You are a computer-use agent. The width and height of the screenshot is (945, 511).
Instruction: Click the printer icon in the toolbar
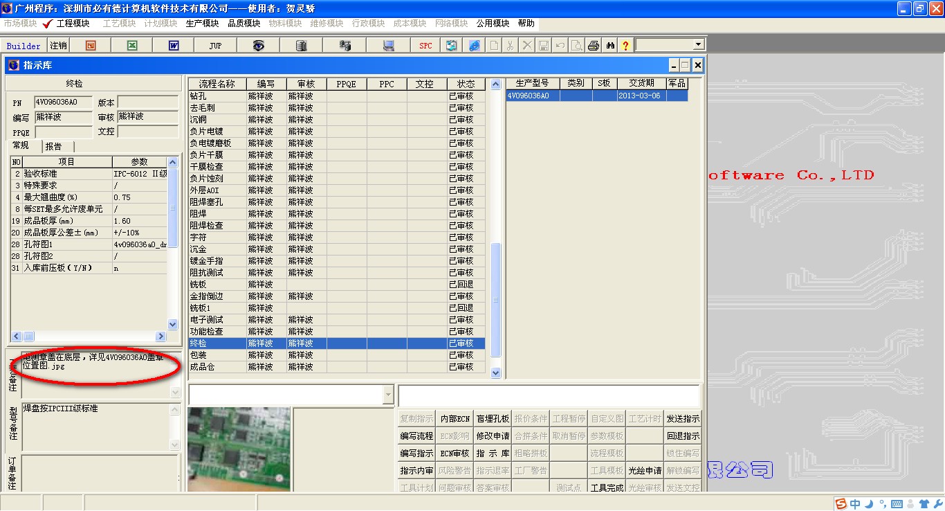tap(594, 45)
